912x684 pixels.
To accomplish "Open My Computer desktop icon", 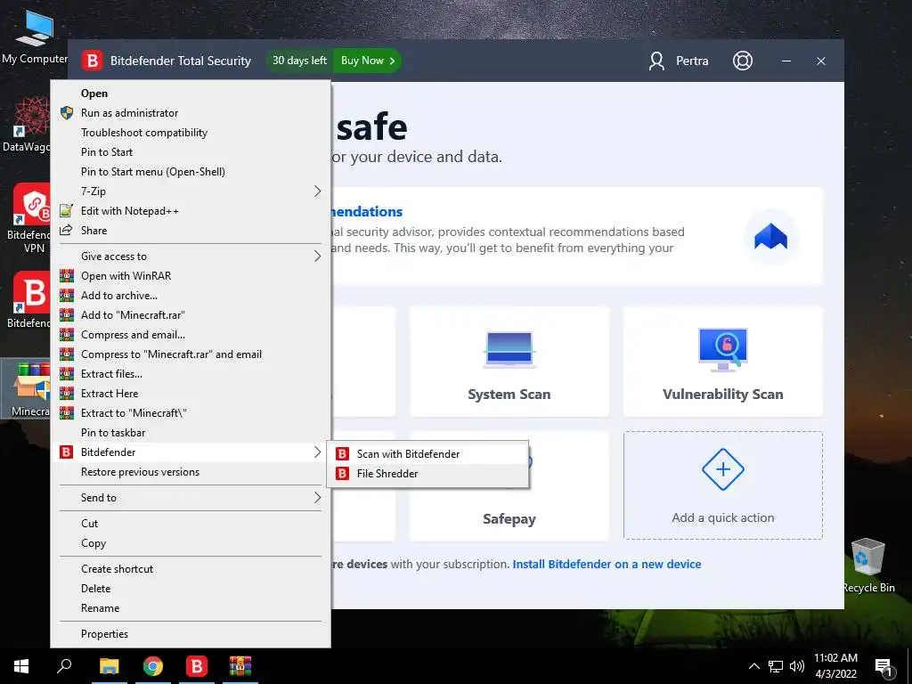I will tap(35, 38).
